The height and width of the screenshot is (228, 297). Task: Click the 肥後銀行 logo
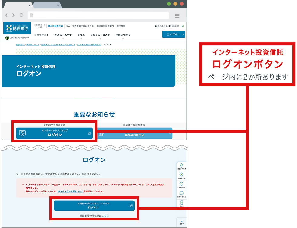pyautogui.click(x=17, y=28)
